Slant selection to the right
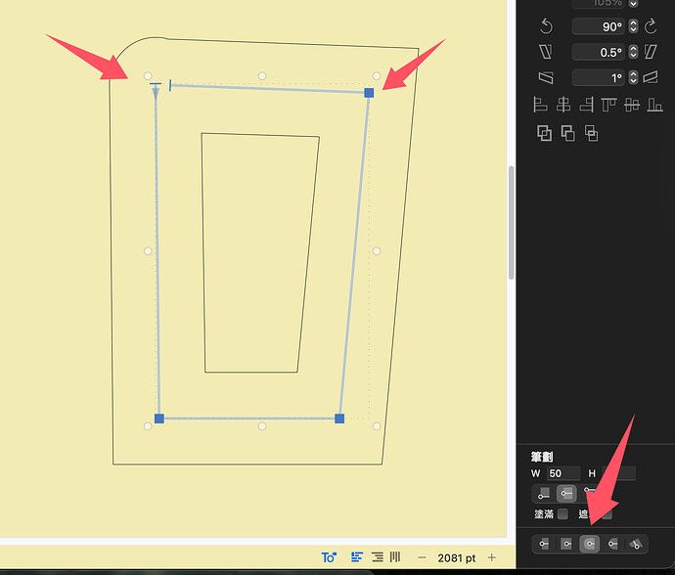This screenshot has height=575, width=675. click(x=651, y=52)
